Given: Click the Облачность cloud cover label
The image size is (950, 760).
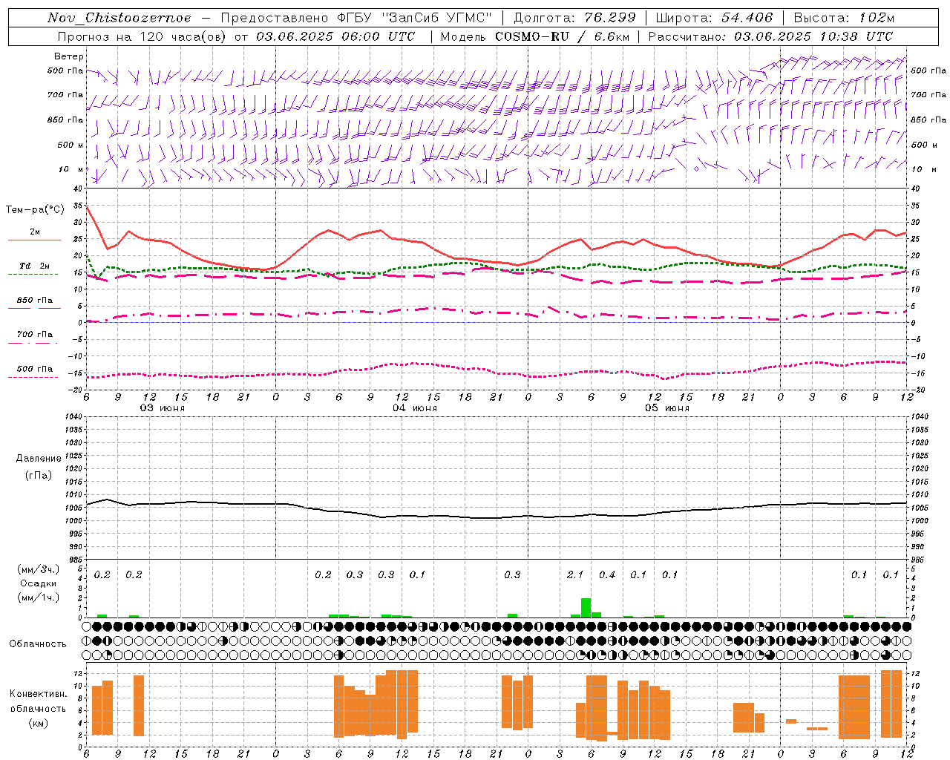Looking at the screenshot, I should tap(38, 643).
